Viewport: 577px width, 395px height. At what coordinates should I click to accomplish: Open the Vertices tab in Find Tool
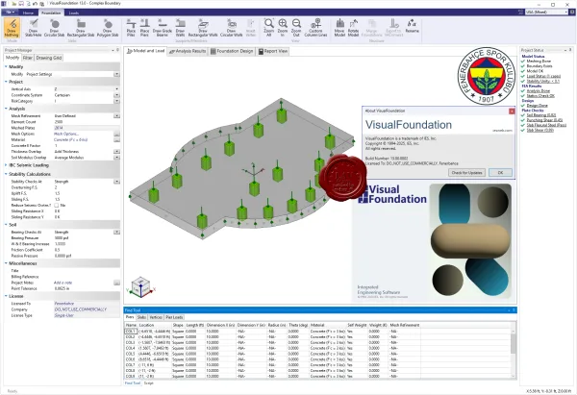(x=156, y=317)
